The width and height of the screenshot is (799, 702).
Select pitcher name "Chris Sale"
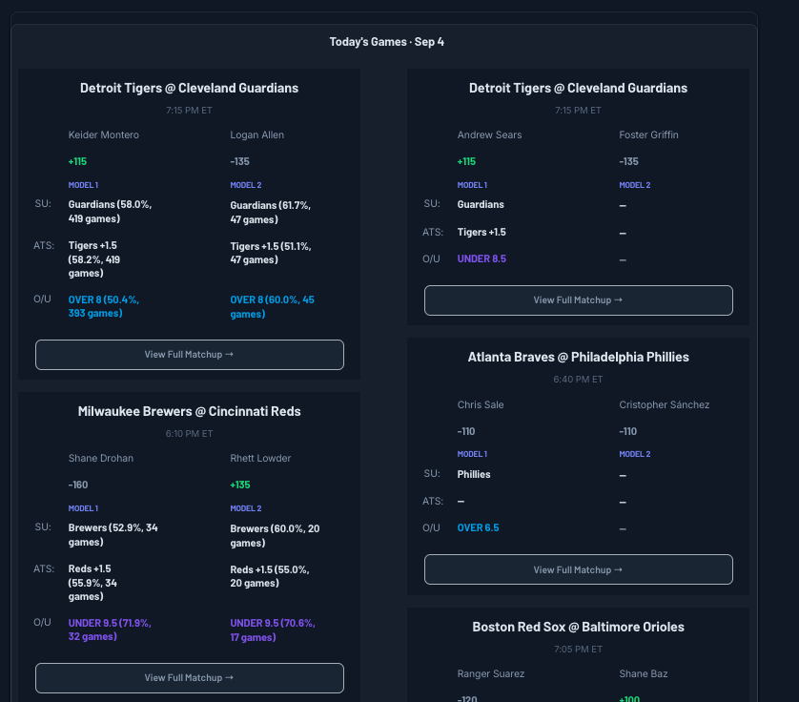click(481, 404)
